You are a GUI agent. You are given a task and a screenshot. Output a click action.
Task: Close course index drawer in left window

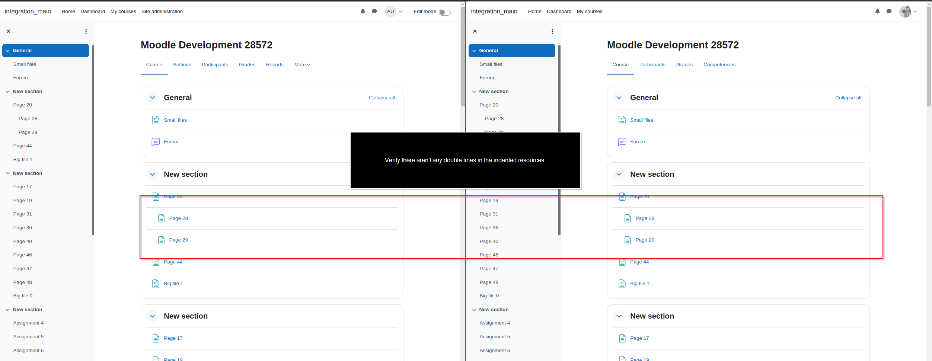point(9,31)
